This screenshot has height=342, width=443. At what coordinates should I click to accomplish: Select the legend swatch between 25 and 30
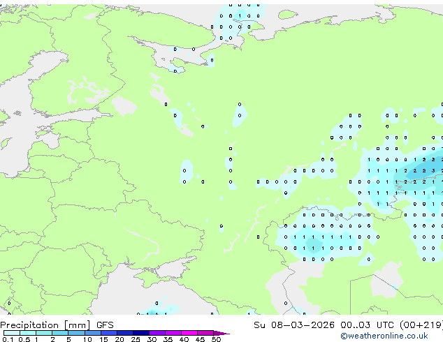(141, 333)
